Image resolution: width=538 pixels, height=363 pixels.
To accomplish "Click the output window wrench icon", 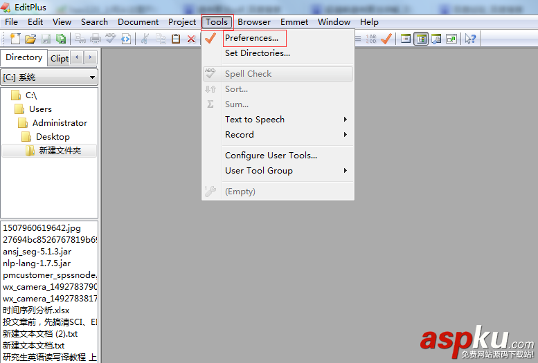I will point(436,39).
